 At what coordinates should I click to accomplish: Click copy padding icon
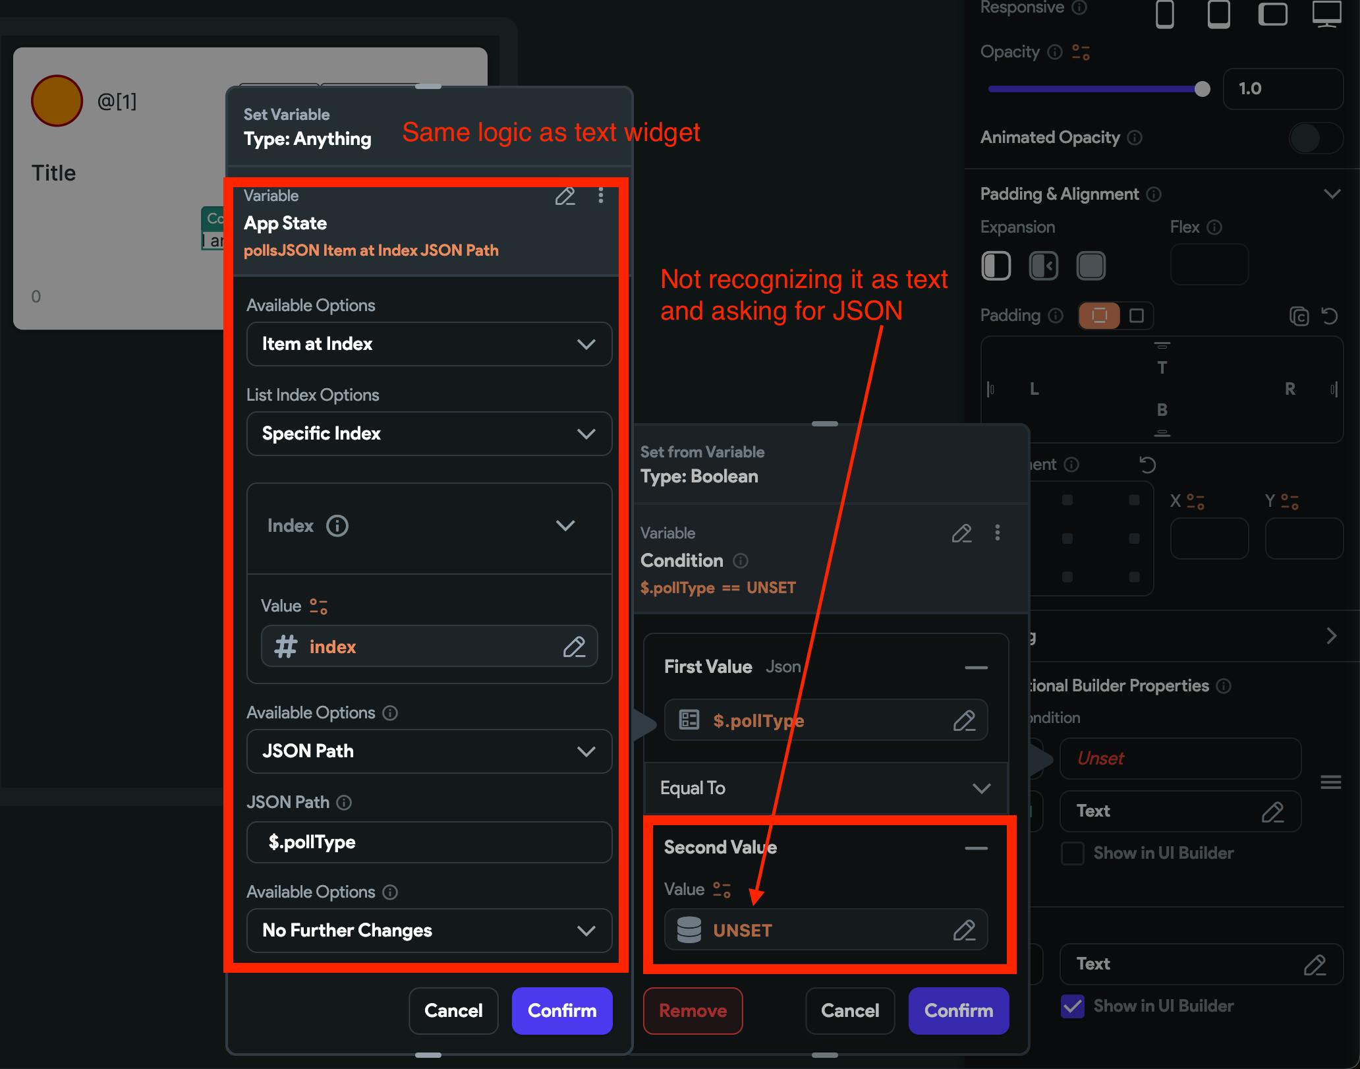click(1299, 316)
